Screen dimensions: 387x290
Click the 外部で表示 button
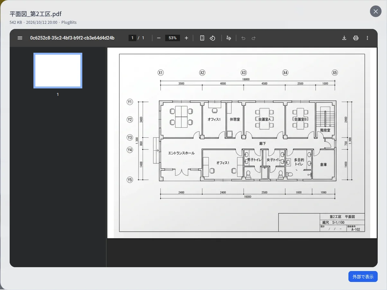pyautogui.click(x=363, y=276)
